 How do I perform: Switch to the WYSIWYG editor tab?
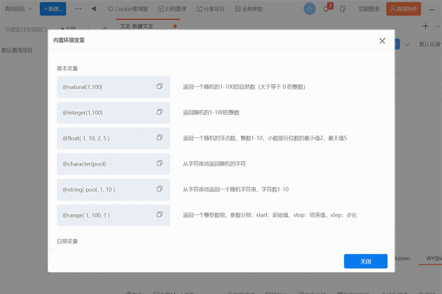[x=434, y=259]
